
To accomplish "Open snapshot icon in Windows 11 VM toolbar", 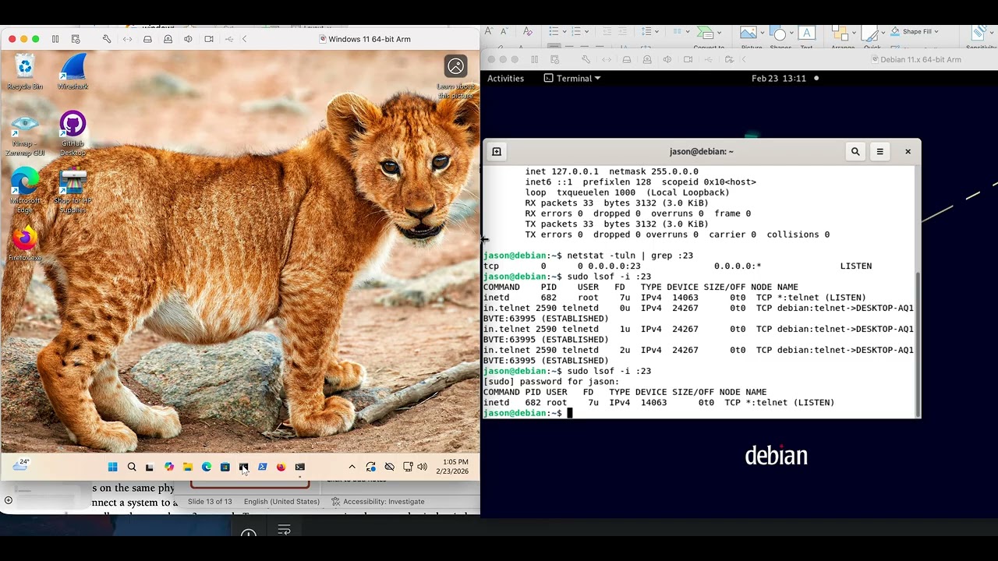I will point(76,39).
